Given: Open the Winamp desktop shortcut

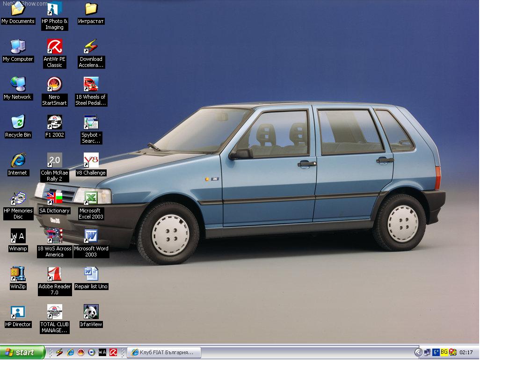Looking at the screenshot, I should [18, 236].
